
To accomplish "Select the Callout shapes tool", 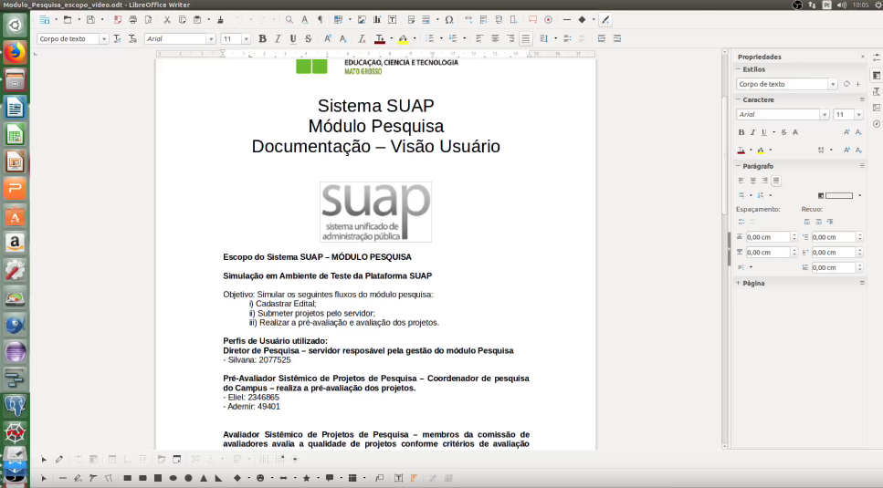I will [330, 479].
